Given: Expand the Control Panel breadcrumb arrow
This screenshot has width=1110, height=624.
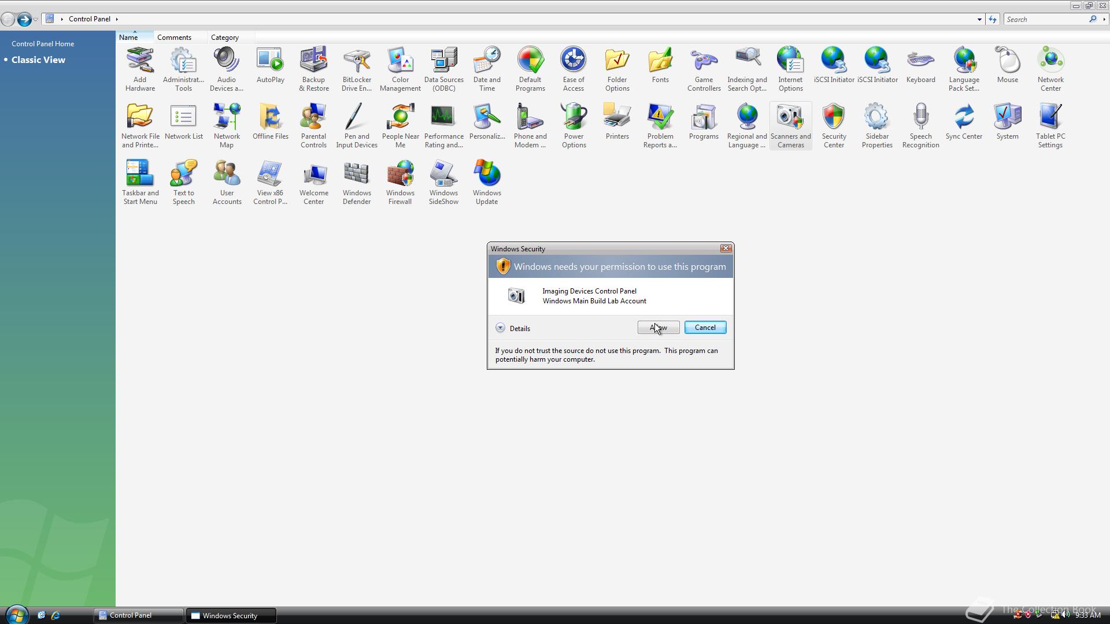Looking at the screenshot, I should (117, 19).
